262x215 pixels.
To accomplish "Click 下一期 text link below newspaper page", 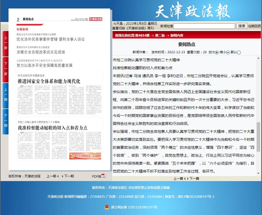I will tap(69, 176).
